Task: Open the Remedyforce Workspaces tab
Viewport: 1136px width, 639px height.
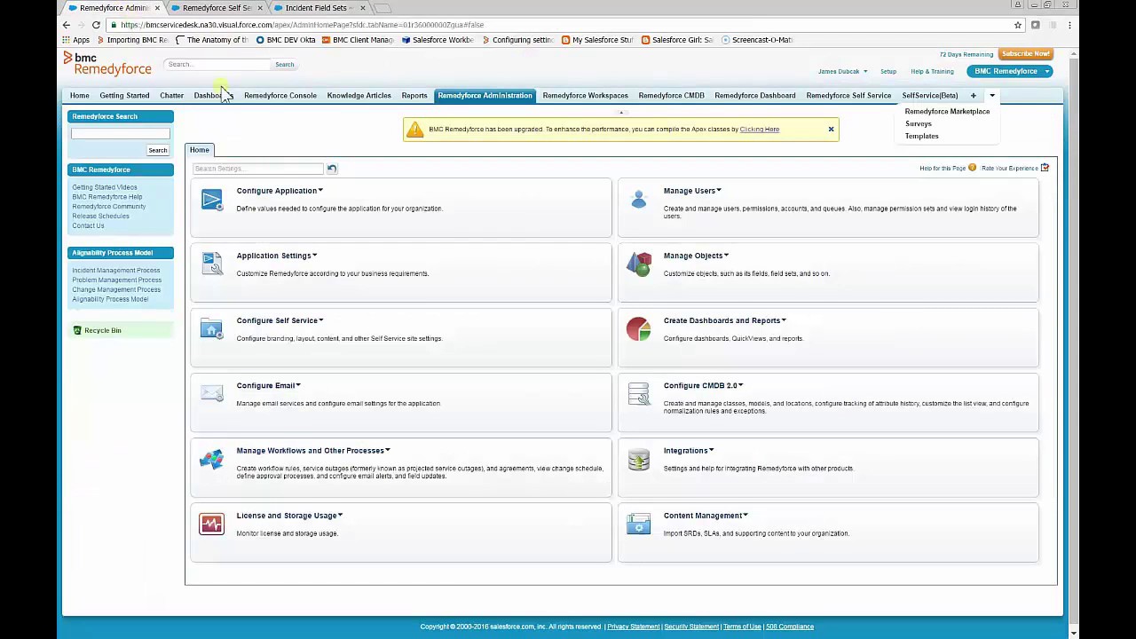Action: click(x=585, y=96)
